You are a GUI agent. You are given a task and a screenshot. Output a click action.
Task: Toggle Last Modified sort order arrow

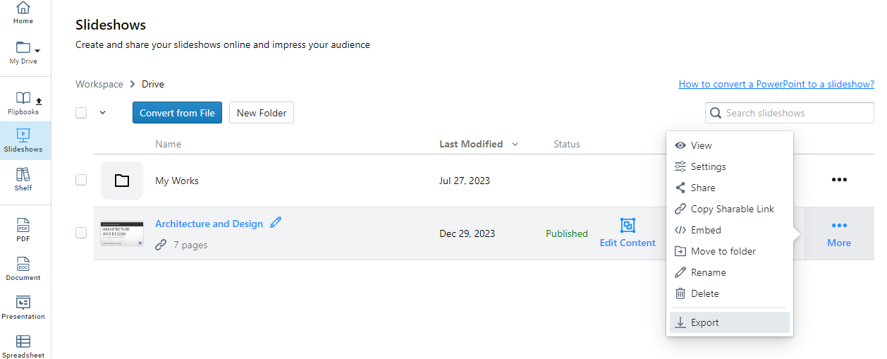(515, 145)
